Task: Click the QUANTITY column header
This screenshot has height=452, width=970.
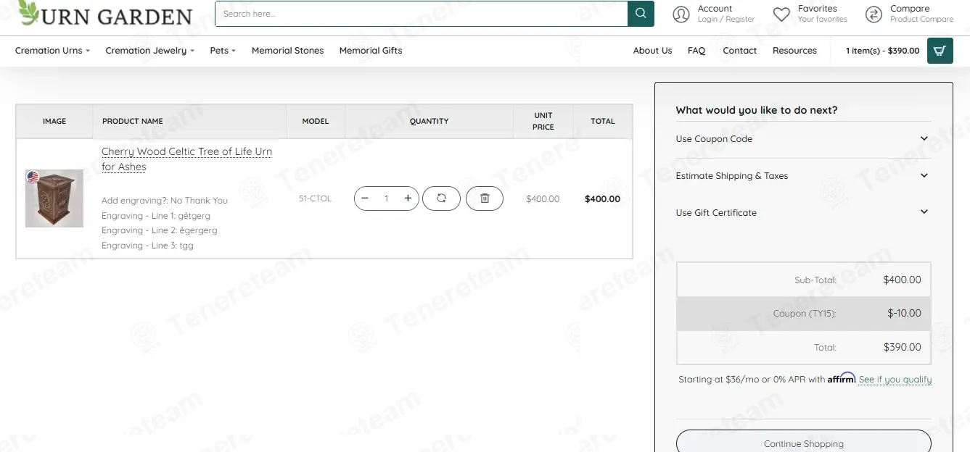Action: pos(429,121)
